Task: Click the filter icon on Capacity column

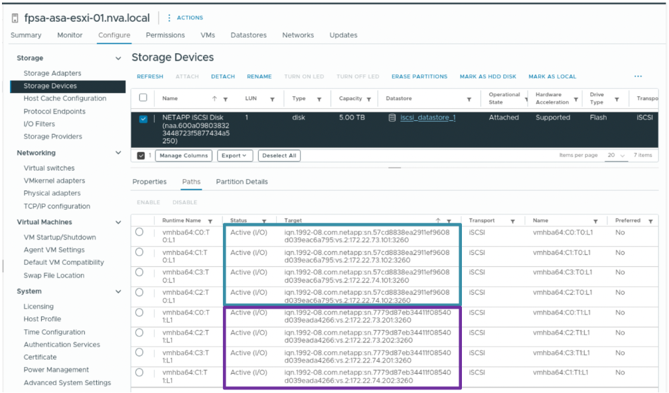Action: point(368,100)
